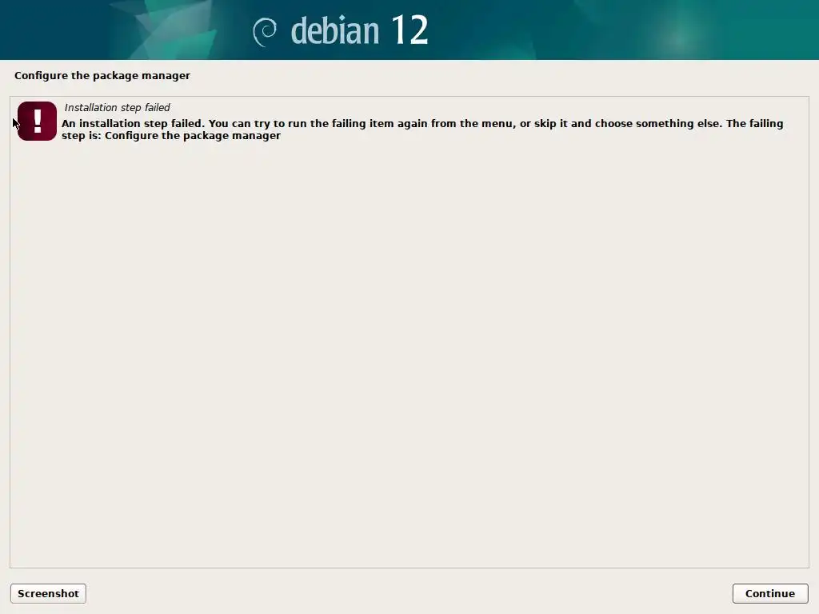Viewport: 819px width, 614px height.
Task: Click the geometric decoration left of the Debian logo
Action: click(x=167, y=30)
